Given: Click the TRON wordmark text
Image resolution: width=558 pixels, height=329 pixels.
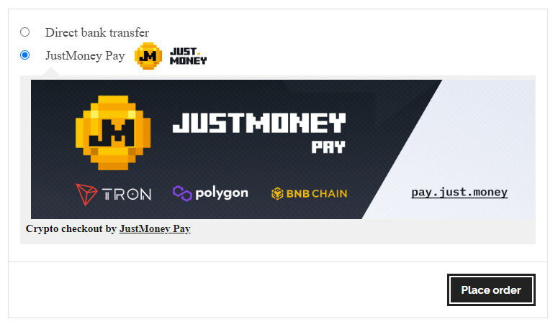Looking at the screenshot, I should click(x=126, y=195).
